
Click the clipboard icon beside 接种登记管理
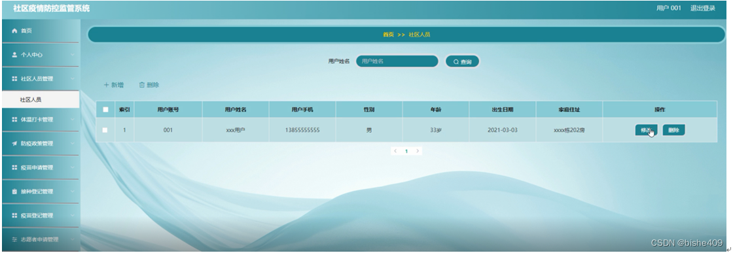14,192
